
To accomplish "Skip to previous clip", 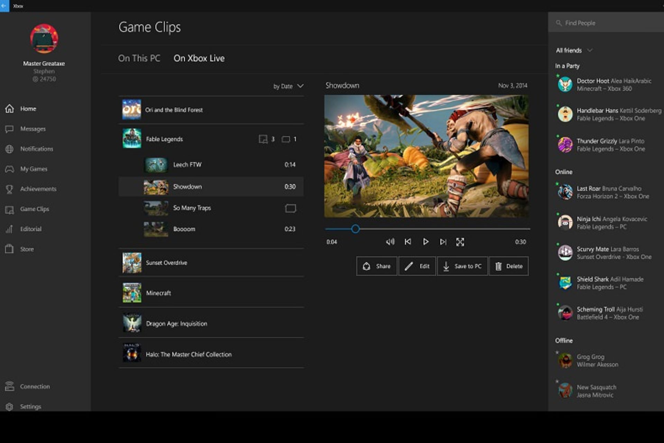I will point(408,242).
